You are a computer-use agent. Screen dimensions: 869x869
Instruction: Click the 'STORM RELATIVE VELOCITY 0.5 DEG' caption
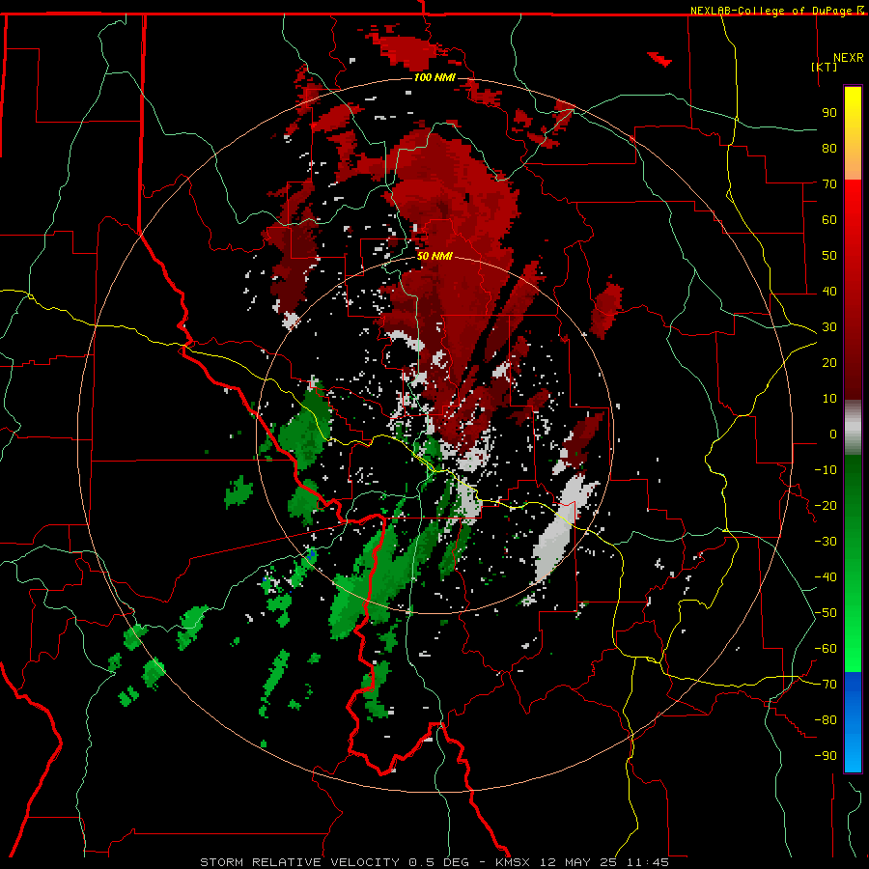click(x=334, y=862)
